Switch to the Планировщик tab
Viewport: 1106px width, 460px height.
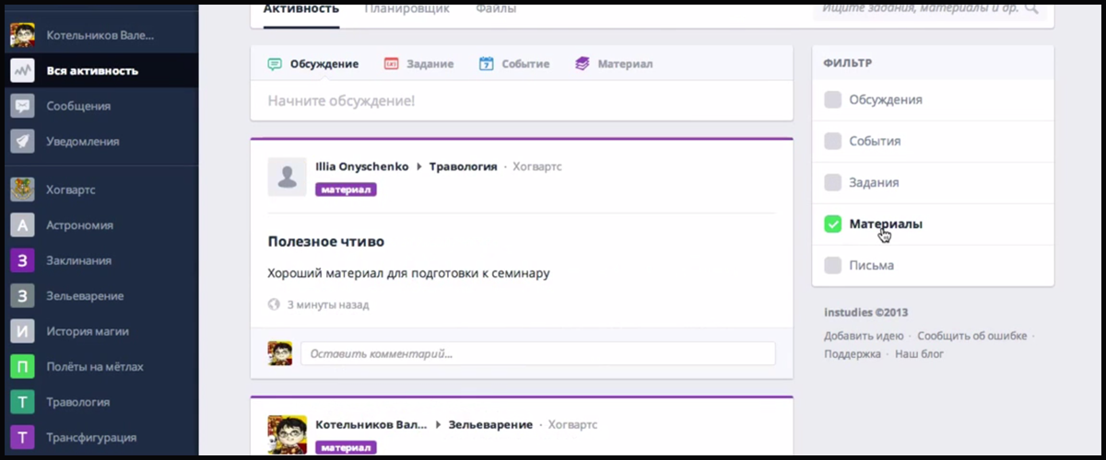(x=406, y=9)
